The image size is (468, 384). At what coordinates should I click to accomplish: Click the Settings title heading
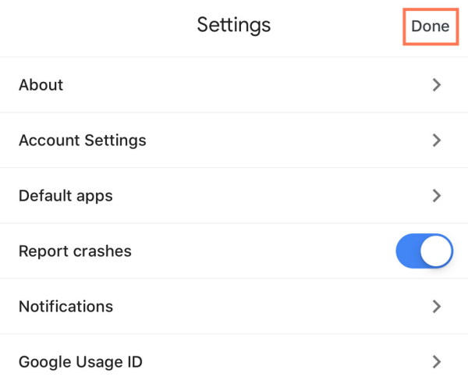[233, 25]
